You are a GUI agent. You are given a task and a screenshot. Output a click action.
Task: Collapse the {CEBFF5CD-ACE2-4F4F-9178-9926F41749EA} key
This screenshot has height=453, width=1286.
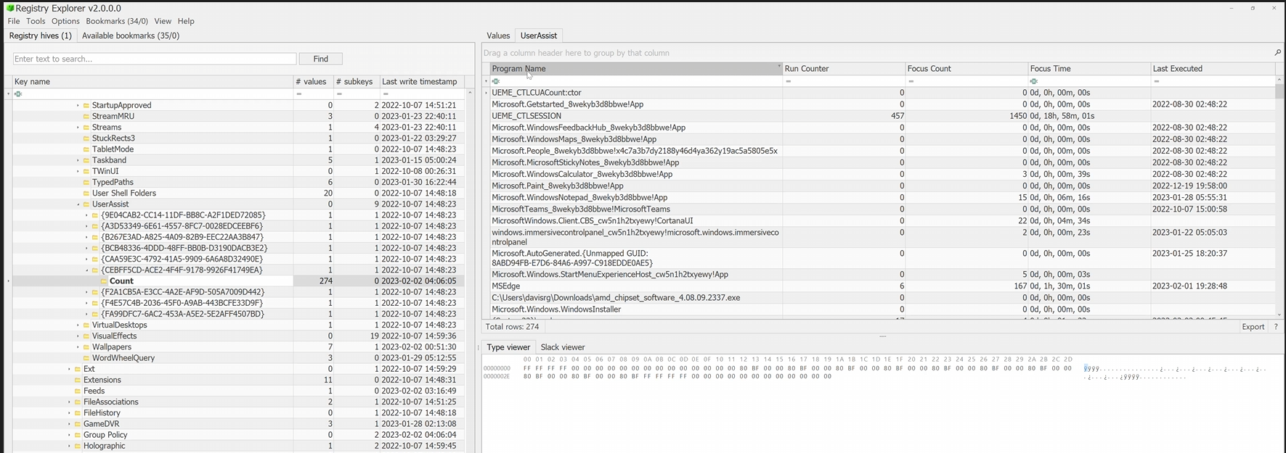pos(86,270)
